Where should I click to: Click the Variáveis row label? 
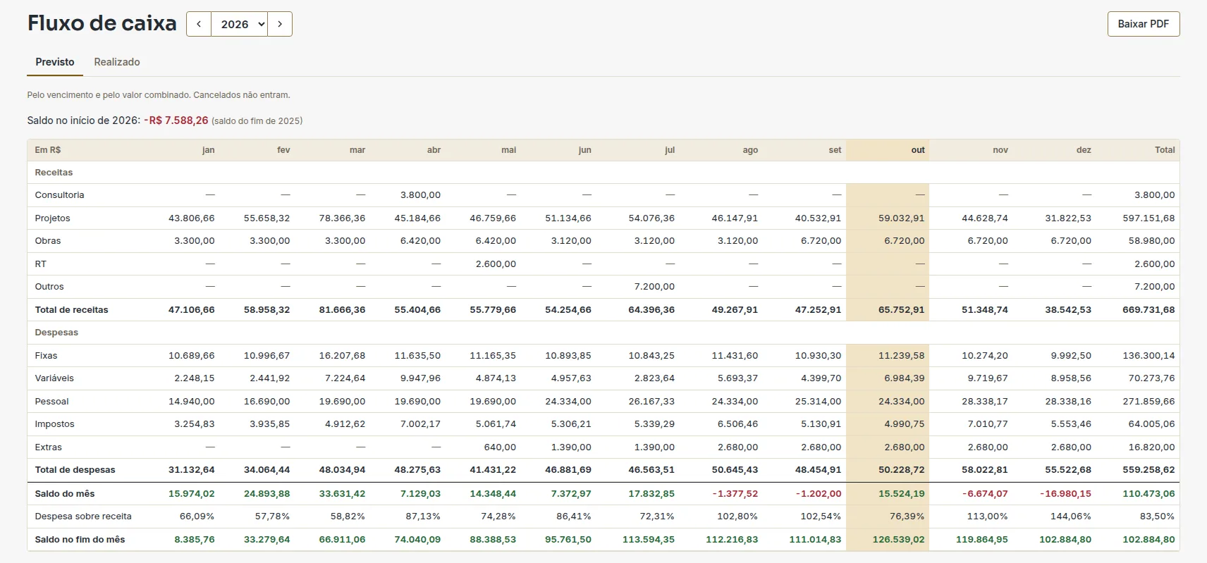coord(54,378)
